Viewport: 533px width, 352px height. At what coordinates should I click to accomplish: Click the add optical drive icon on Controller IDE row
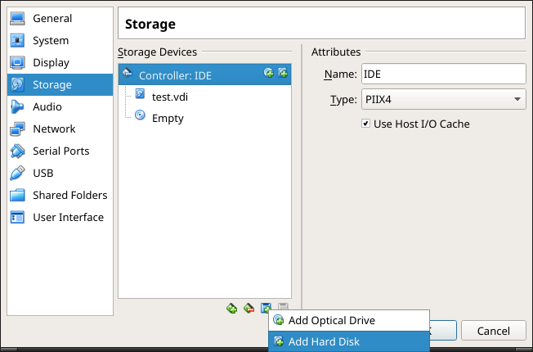coord(269,74)
